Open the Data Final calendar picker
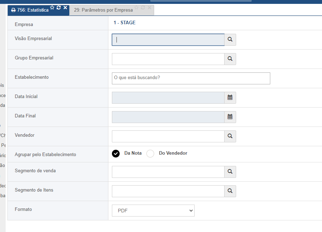Screen dimensions: 322x232 (x=230, y=117)
